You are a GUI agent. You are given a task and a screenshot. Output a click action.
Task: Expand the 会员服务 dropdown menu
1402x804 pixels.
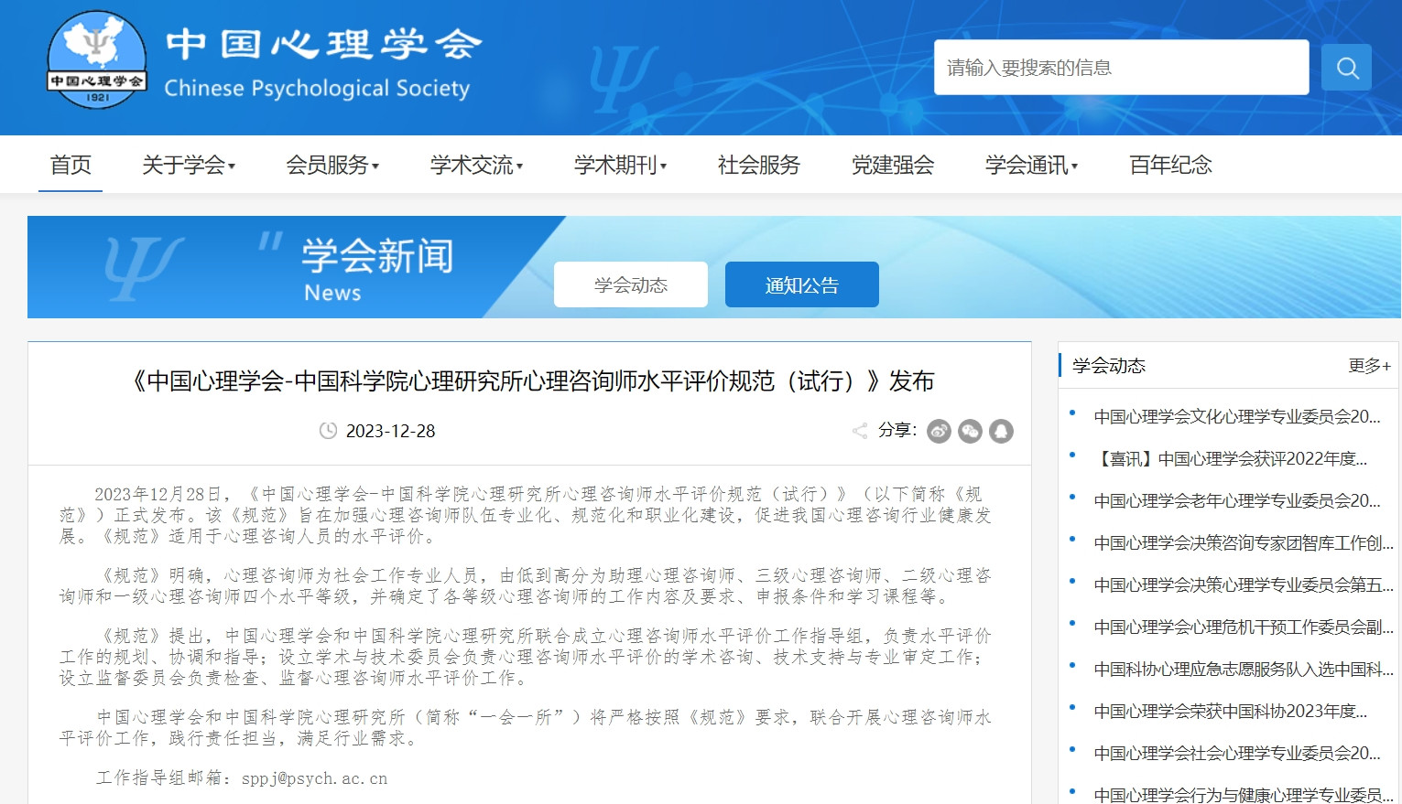[332, 166]
